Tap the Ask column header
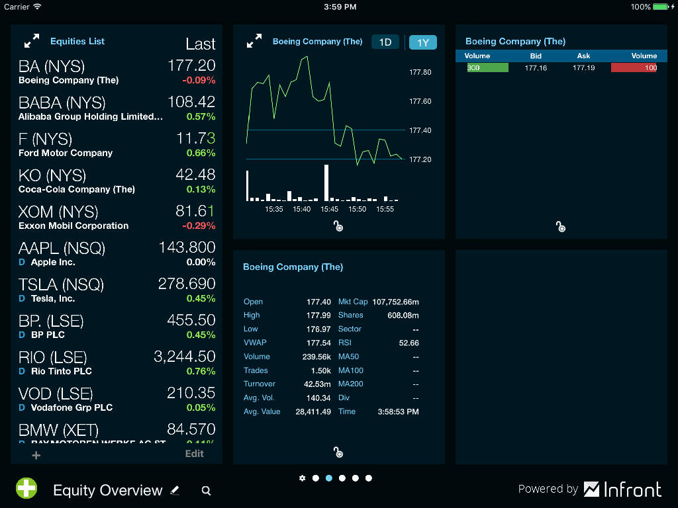This screenshot has width=678, height=508. (583, 56)
